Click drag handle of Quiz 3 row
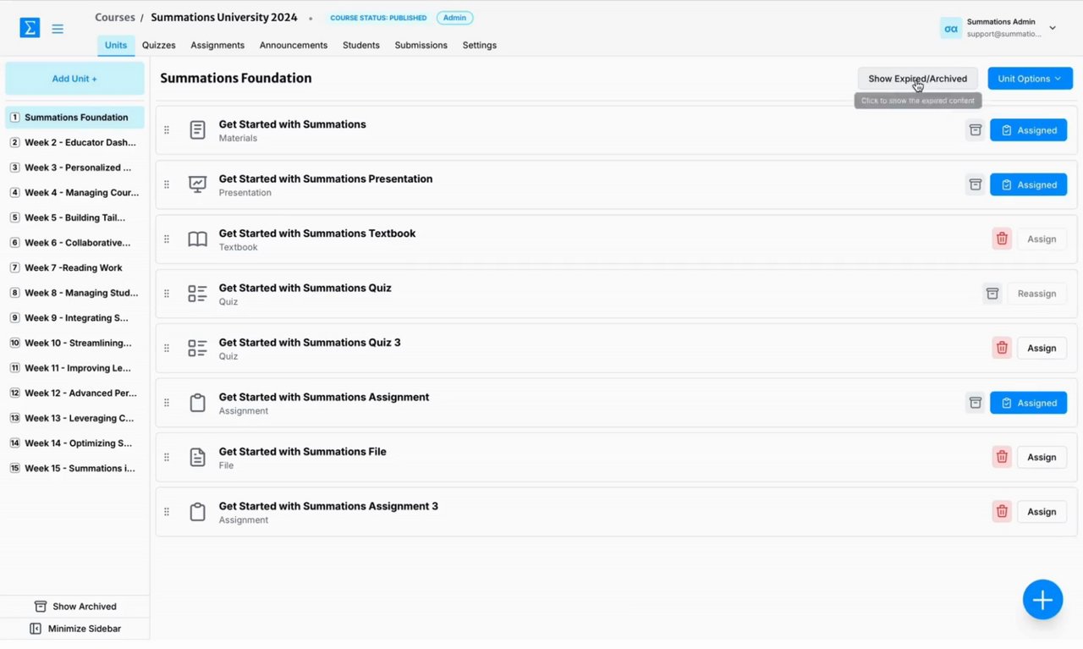 pyautogui.click(x=167, y=348)
